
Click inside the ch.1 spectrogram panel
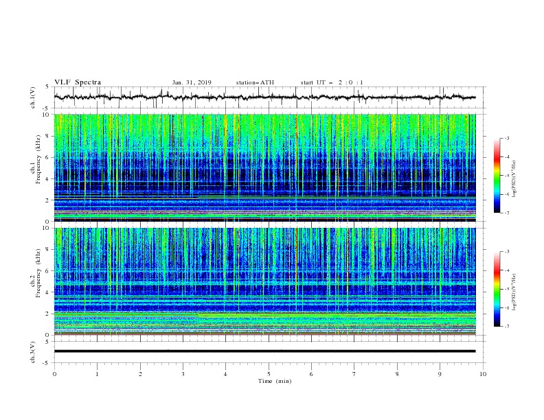[264, 167]
